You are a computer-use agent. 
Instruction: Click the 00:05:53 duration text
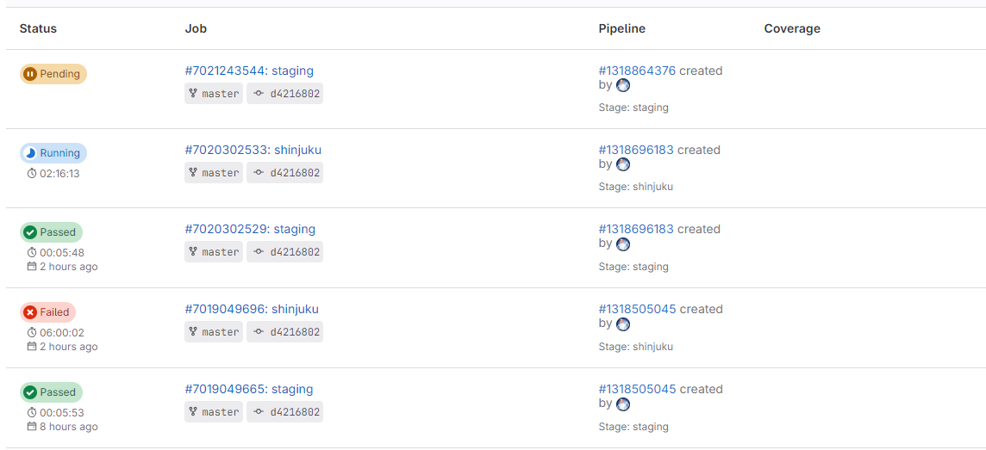(62, 412)
